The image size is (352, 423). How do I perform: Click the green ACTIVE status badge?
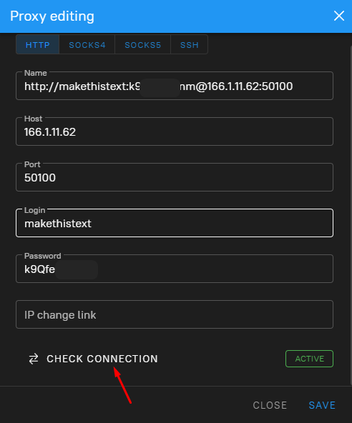coord(309,359)
